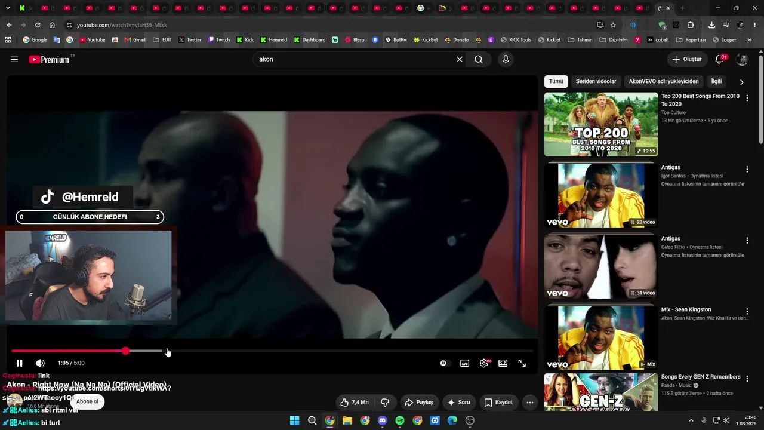Image resolution: width=764 pixels, height=430 pixels.
Task: Click the Soru ask button
Action: tap(458, 403)
